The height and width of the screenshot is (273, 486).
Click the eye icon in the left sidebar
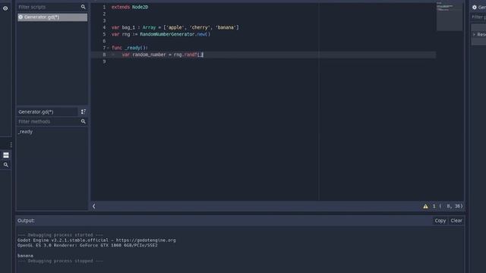(5, 8)
